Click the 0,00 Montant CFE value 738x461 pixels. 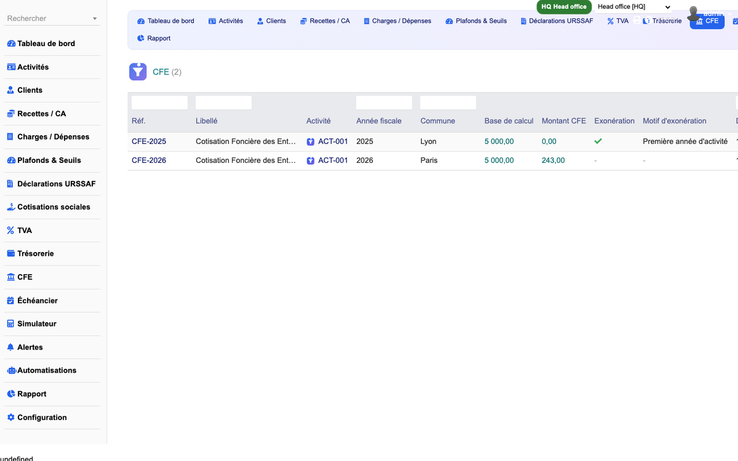(x=549, y=141)
